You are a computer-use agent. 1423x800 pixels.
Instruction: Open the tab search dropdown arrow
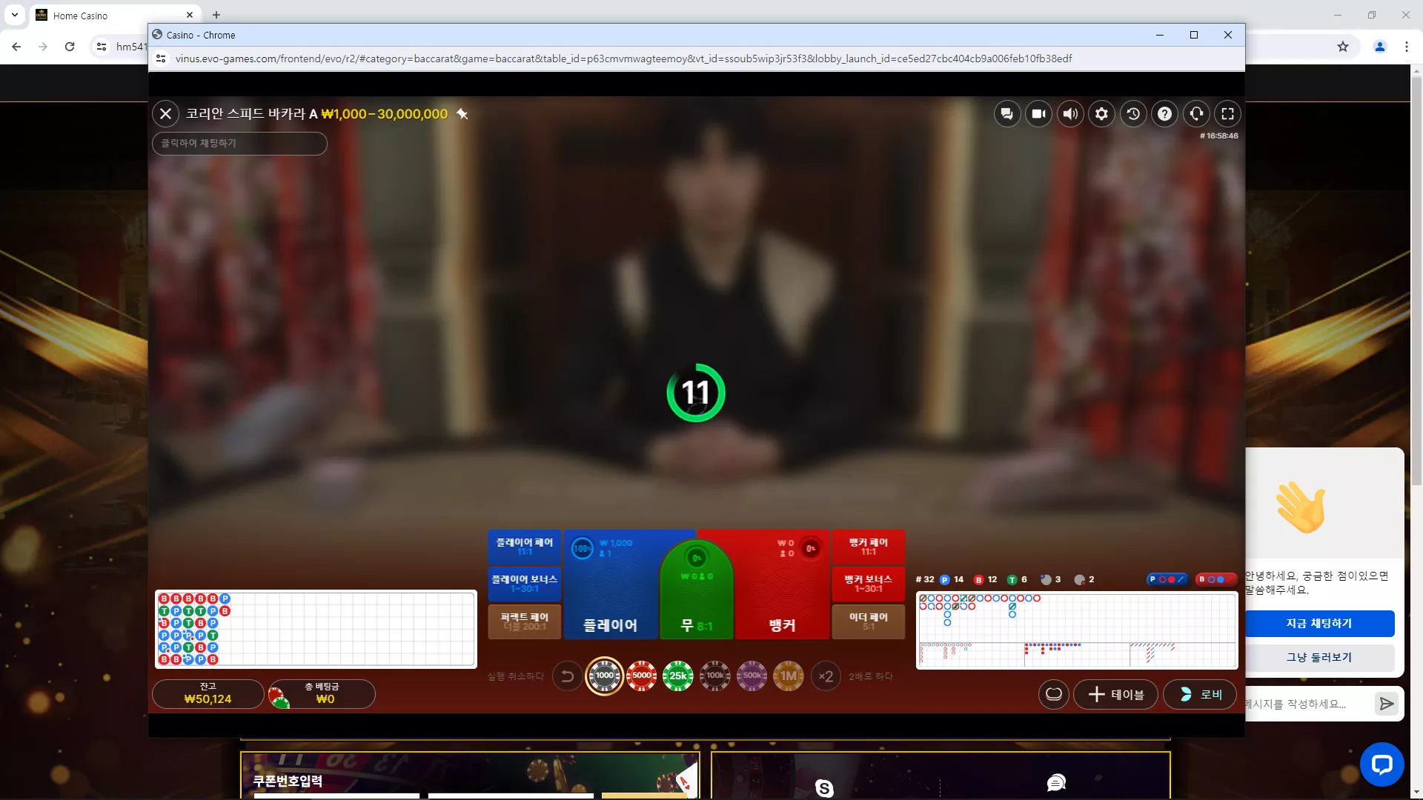point(15,15)
